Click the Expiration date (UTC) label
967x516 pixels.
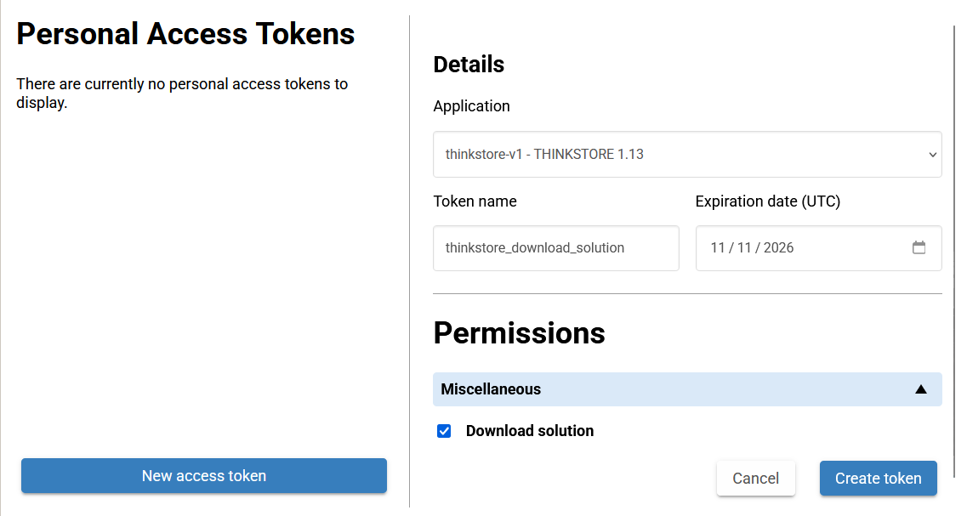coord(767,201)
